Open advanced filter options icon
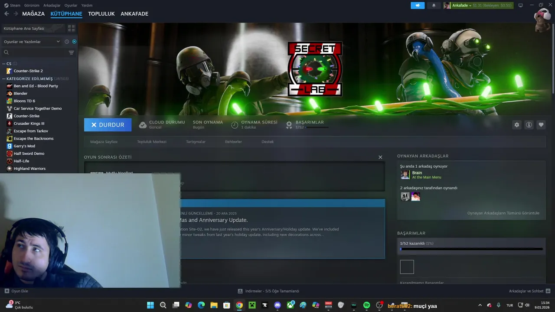555x312 pixels. [72, 52]
